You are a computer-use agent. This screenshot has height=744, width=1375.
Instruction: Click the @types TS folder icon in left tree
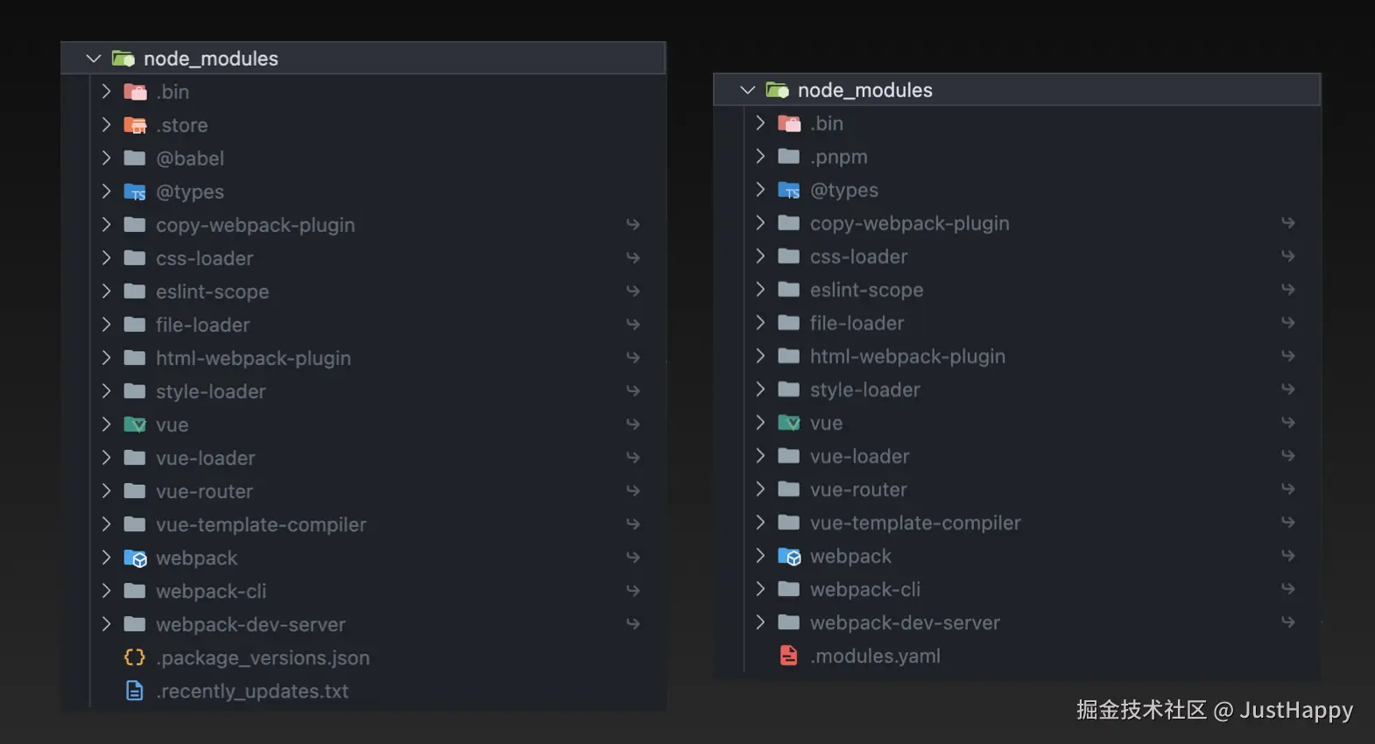(135, 192)
